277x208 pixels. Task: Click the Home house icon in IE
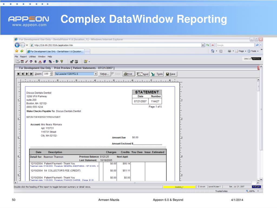pos(213,51)
